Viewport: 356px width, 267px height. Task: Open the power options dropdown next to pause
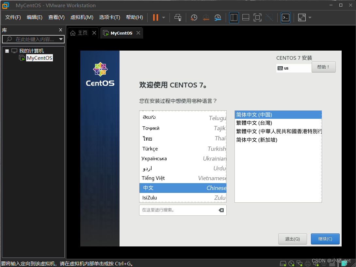[x=164, y=18]
